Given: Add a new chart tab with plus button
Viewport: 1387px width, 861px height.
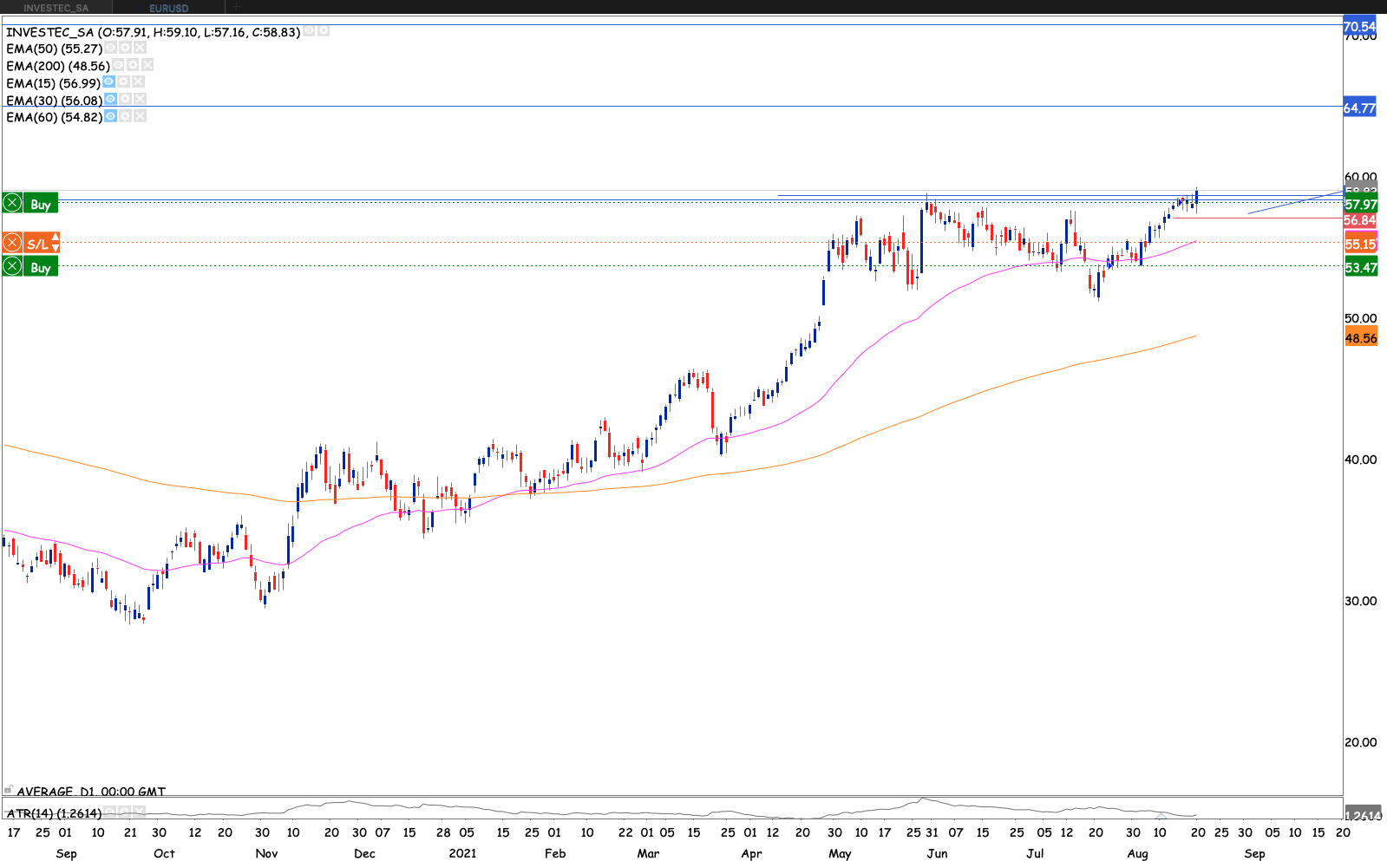Looking at the screenshot, I should click(236, 7).
